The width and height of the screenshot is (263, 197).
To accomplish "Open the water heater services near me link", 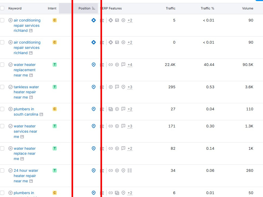I will [25, 131].
